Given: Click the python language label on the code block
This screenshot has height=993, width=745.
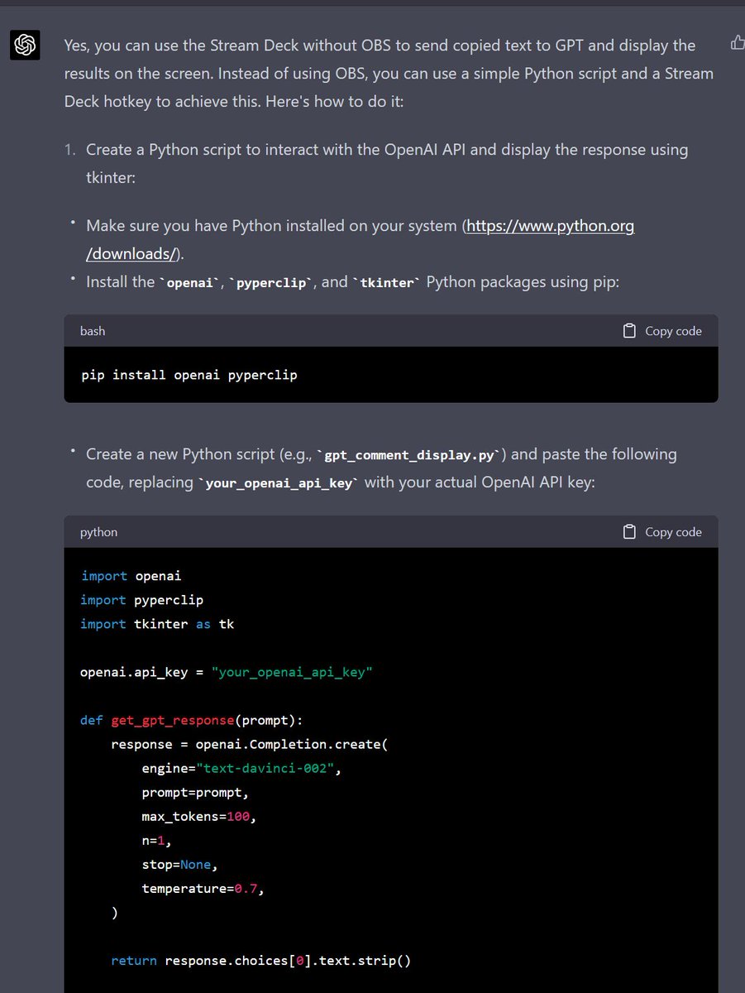Looking at the screenshot, I should point(98,532).
